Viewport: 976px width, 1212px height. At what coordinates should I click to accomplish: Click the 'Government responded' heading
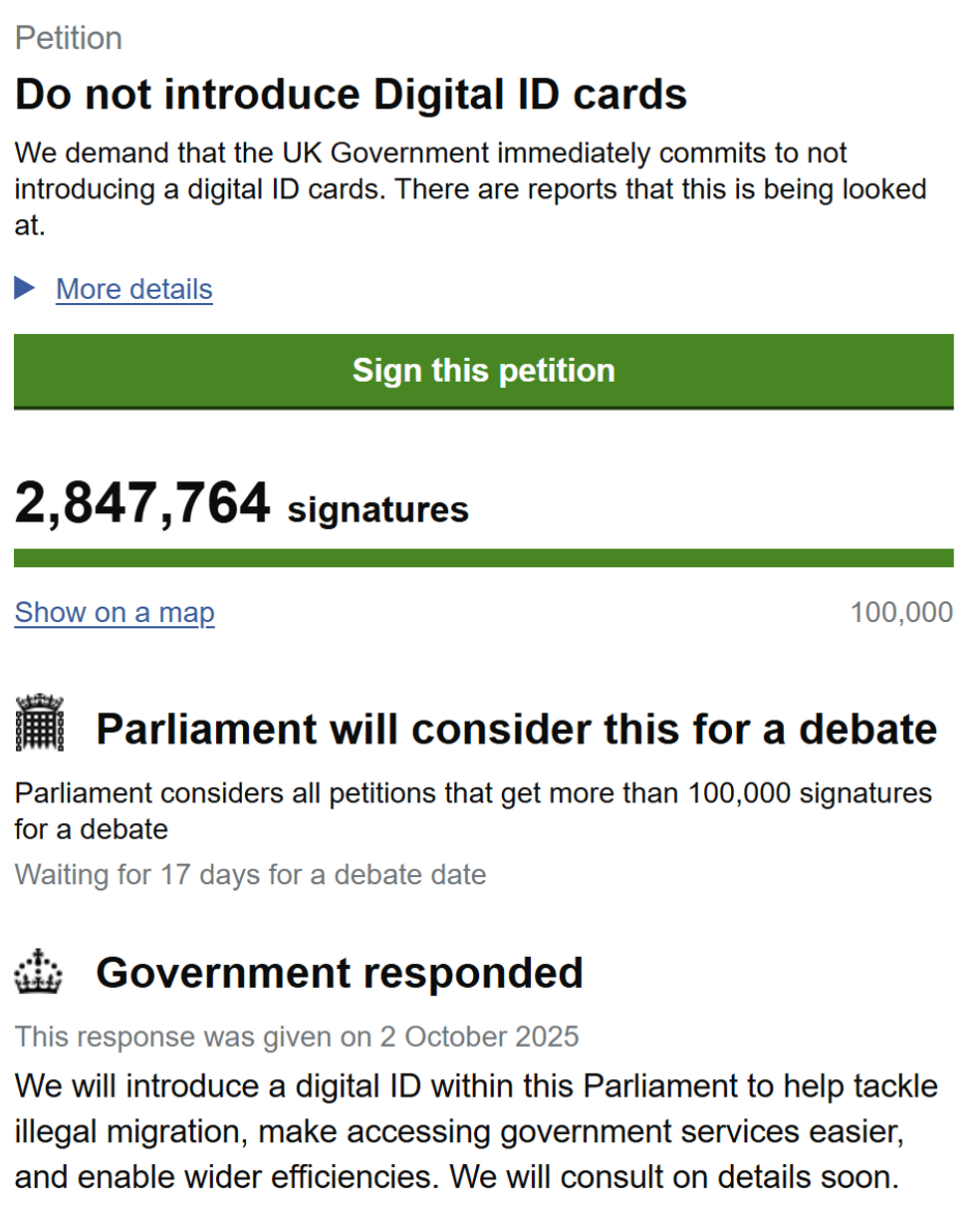[339, 973]
